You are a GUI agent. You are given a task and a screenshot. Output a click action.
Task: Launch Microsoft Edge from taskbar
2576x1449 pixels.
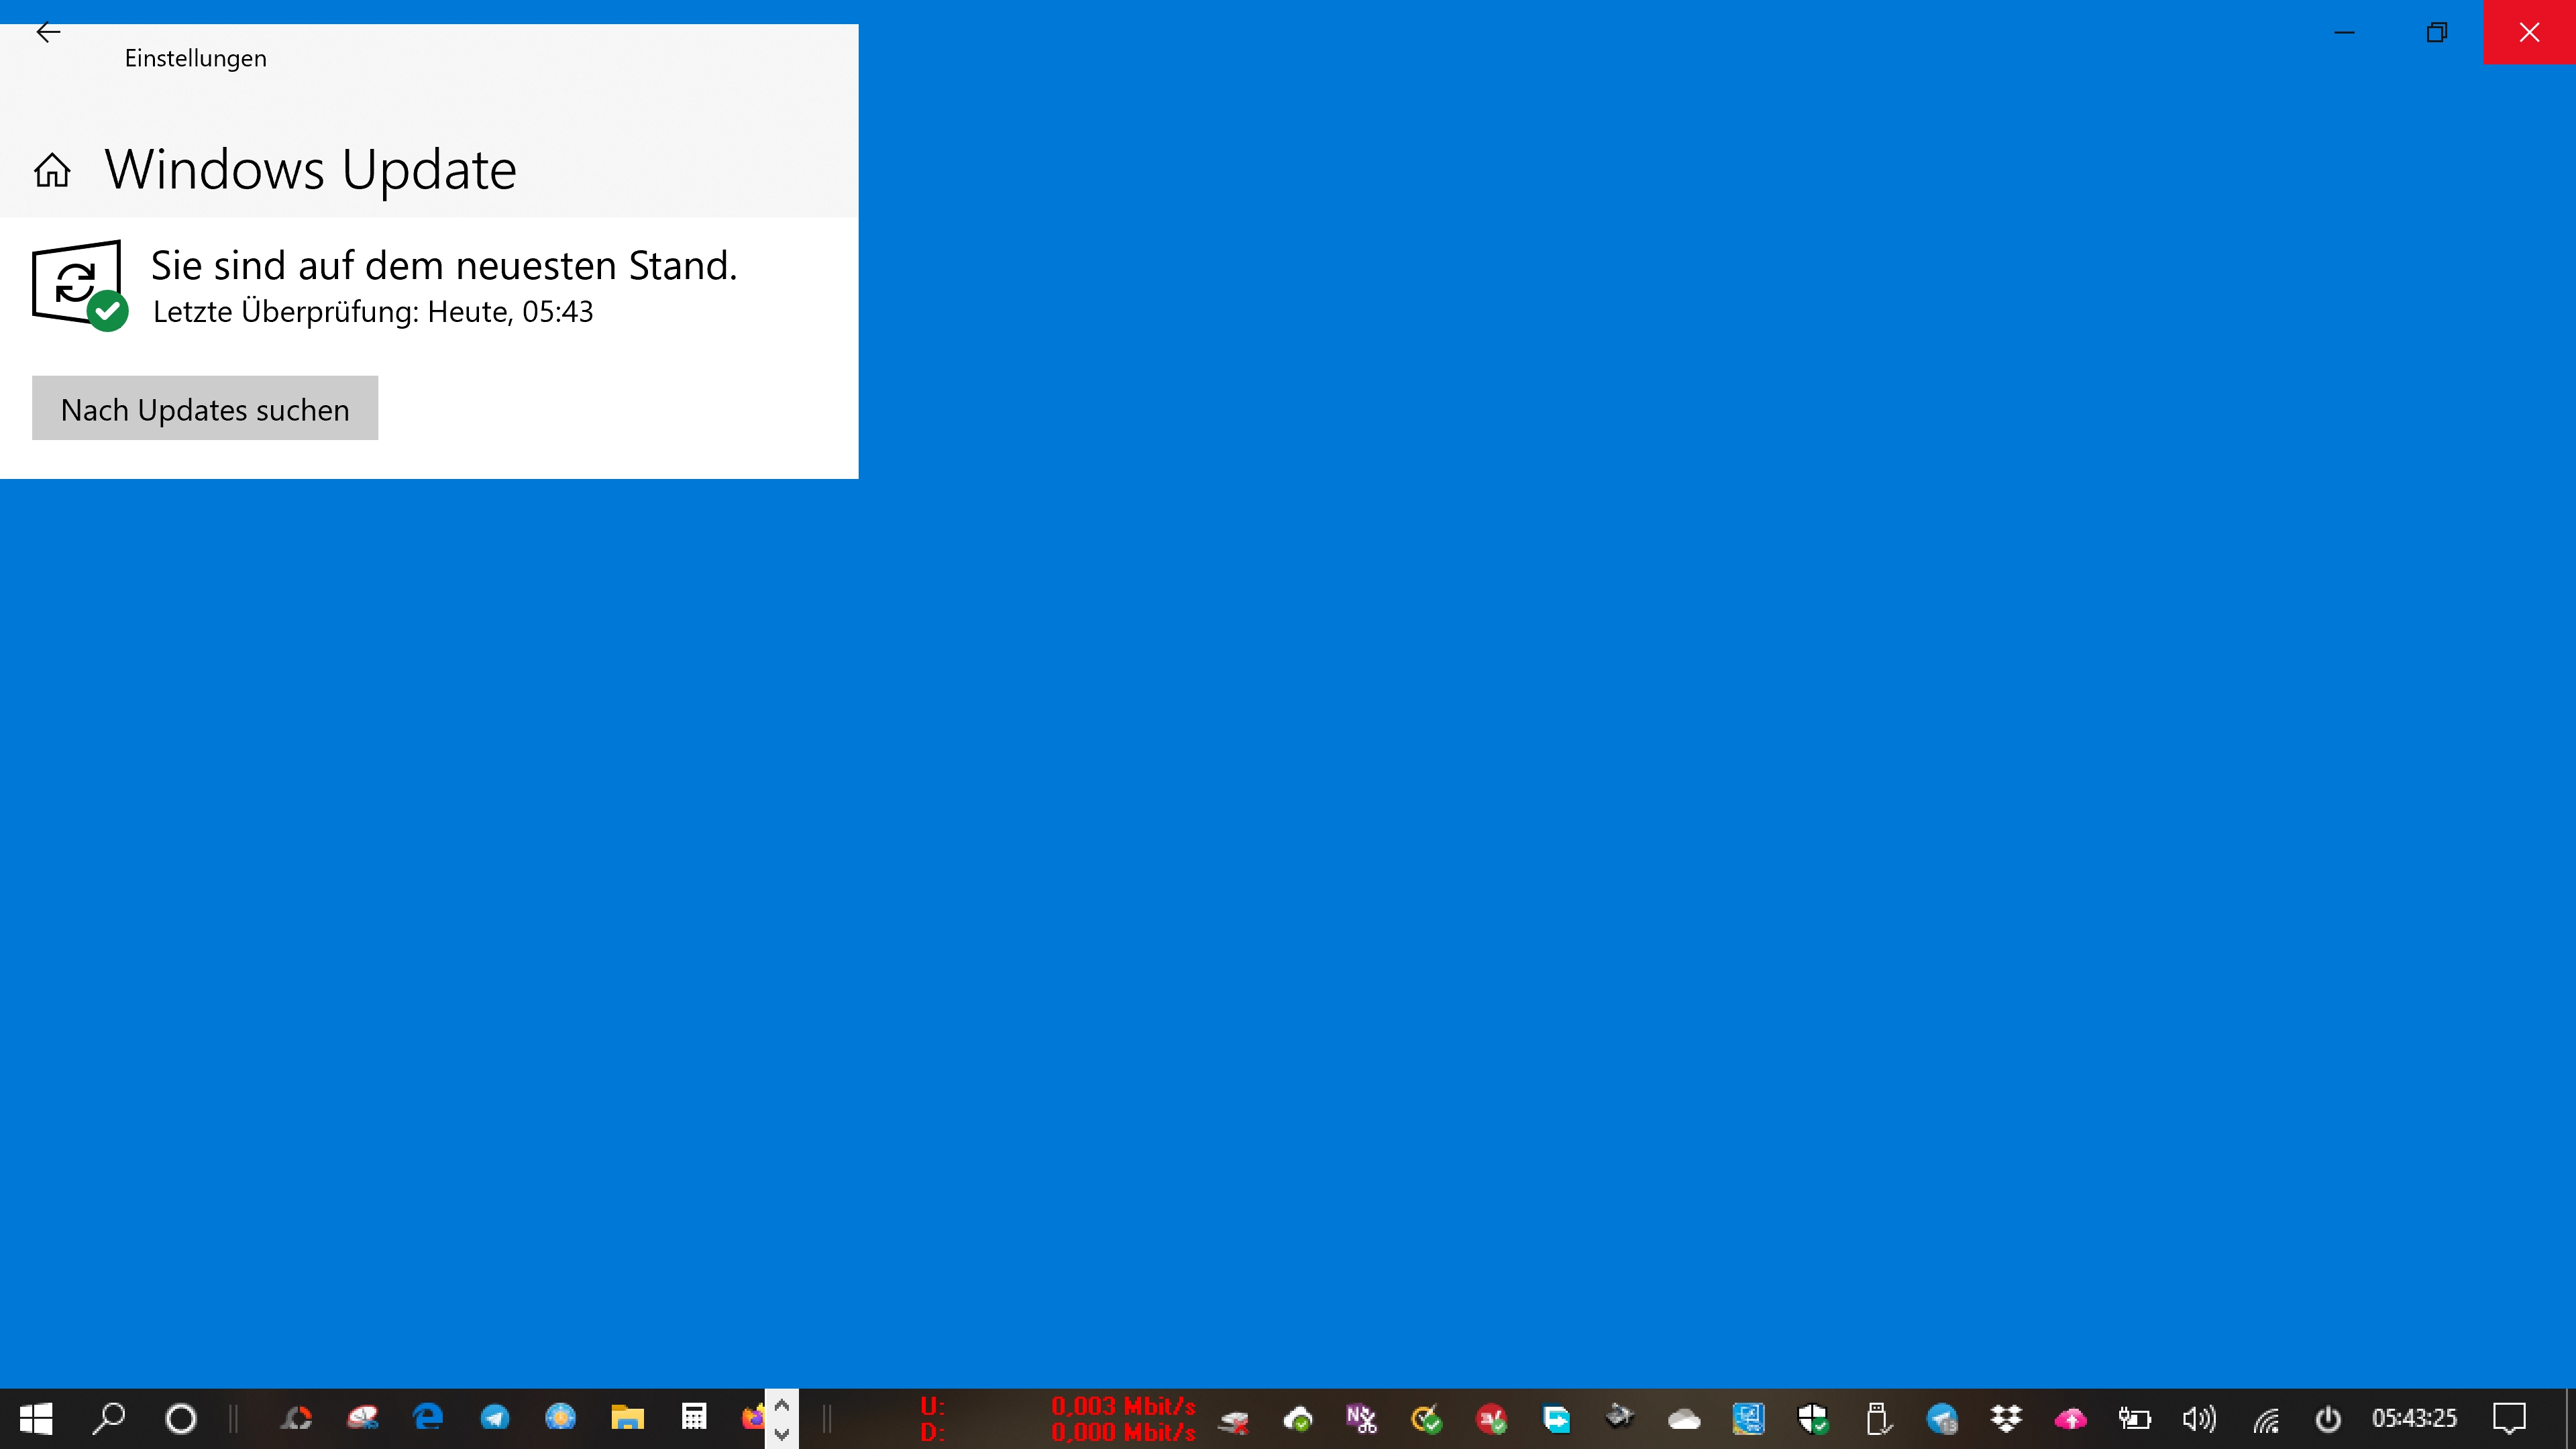point(428,1418)
